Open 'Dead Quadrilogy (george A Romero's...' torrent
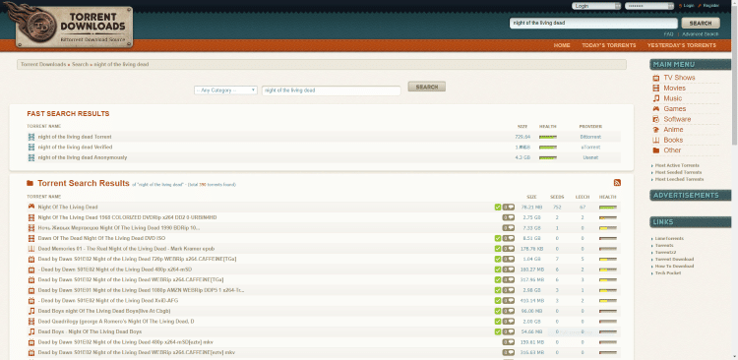 click(116, 321)
